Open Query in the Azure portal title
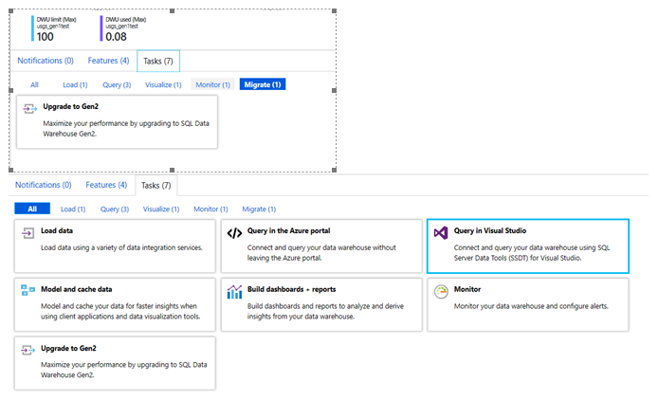This screenshot has width=658, height=400. pos(289,230)
